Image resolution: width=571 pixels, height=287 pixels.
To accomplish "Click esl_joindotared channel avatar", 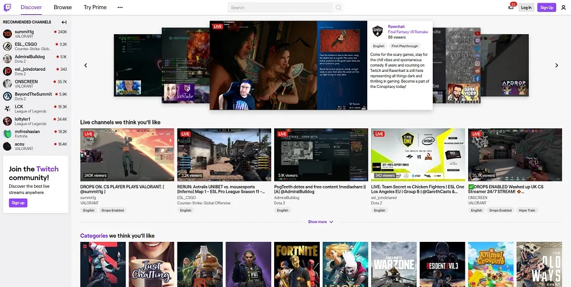I will tap(7, 71).
